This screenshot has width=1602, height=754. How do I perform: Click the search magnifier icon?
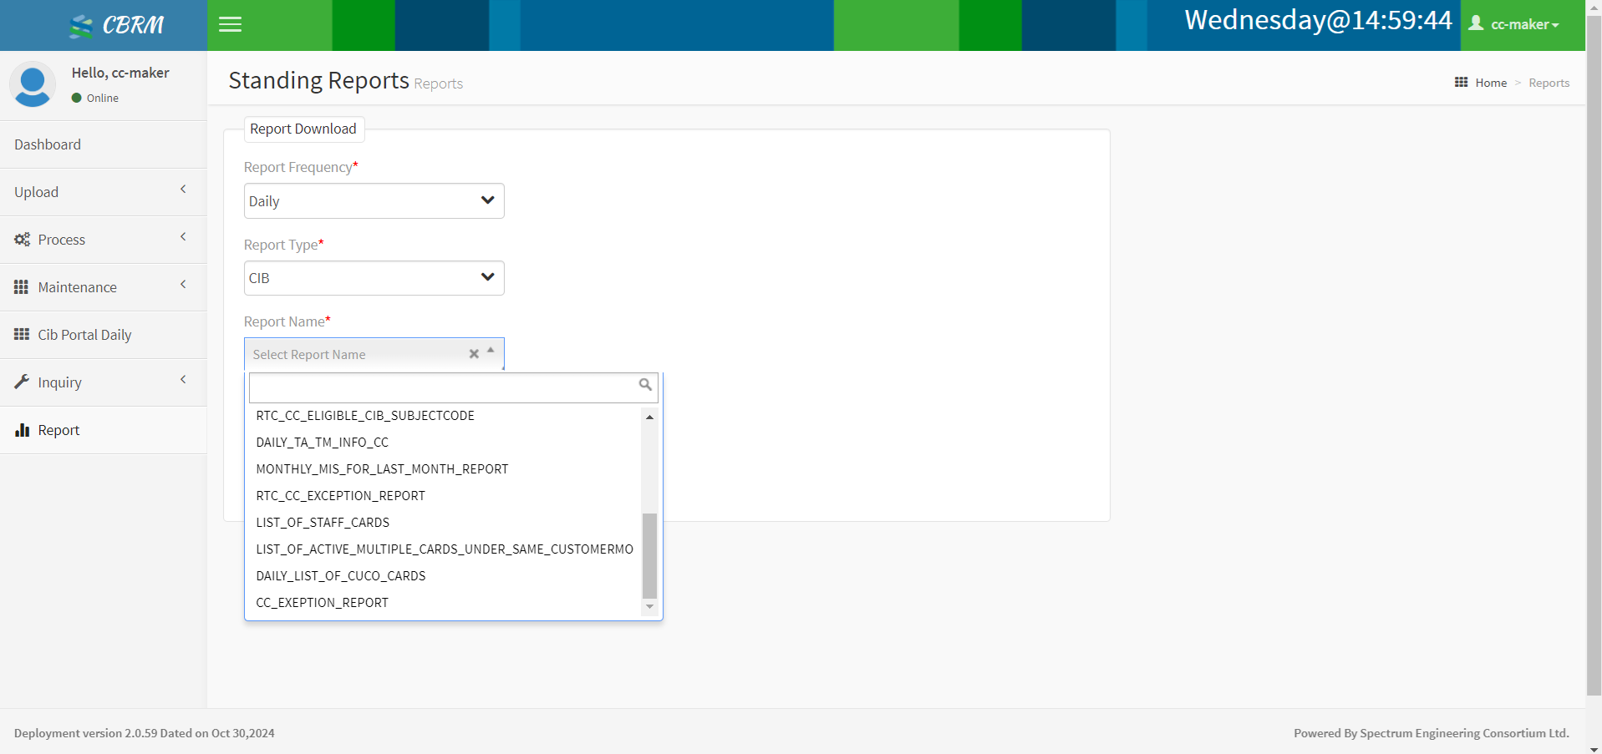click(645, 384)
